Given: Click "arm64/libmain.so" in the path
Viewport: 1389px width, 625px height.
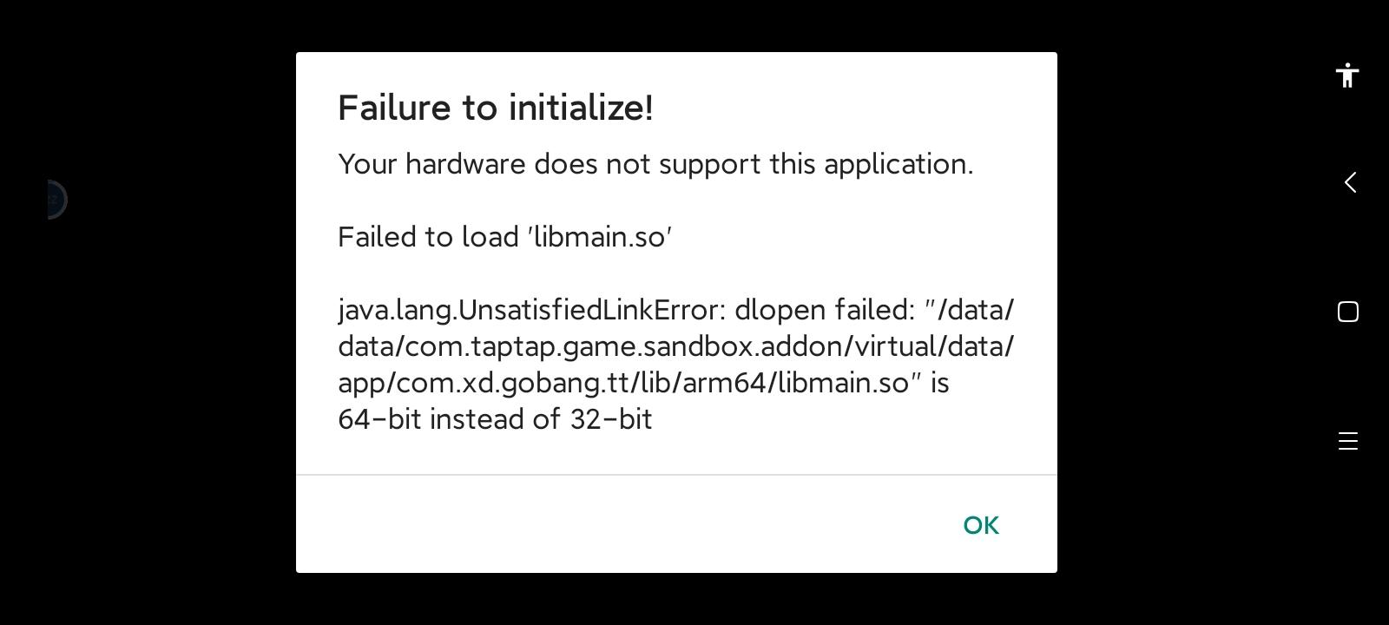Looking at the screenshot, I should (x=795, y=383).
